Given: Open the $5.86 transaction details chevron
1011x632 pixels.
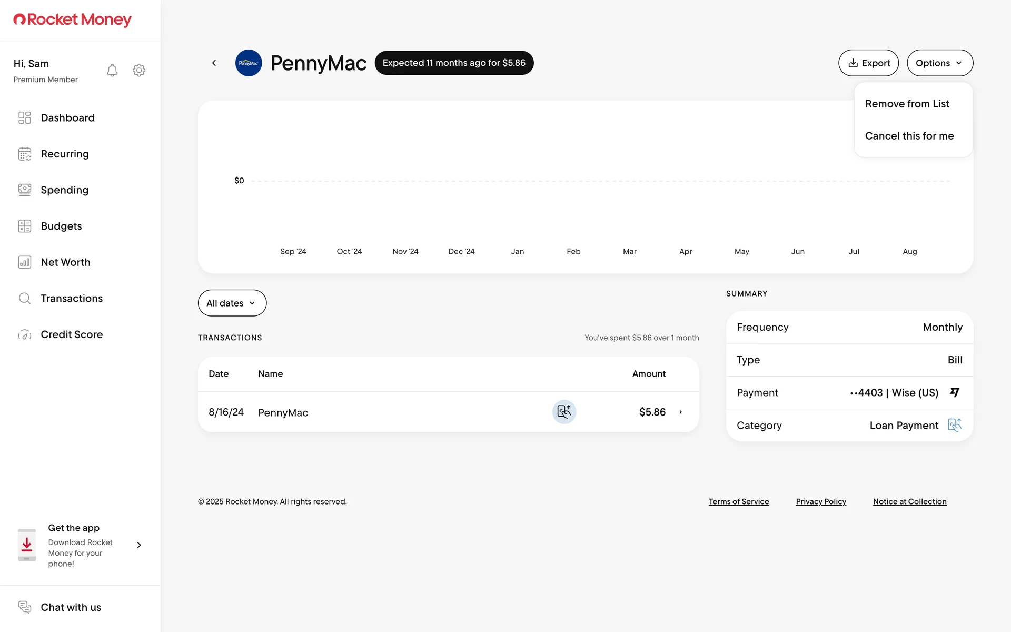Looking at the screenshot, I should (x=680, y=412).
